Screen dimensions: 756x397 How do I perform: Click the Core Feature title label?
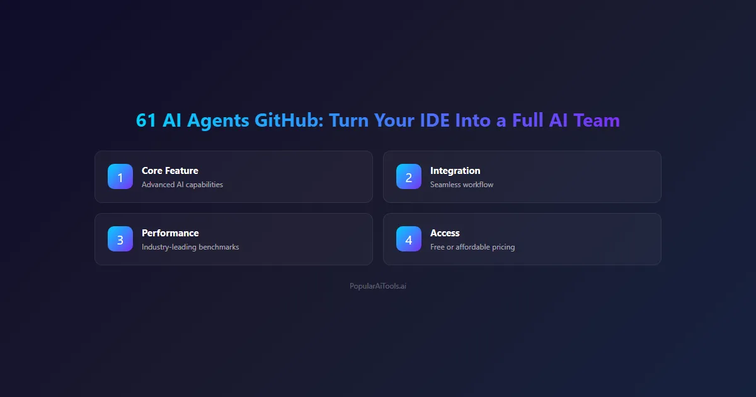click(x=169, y=170)
